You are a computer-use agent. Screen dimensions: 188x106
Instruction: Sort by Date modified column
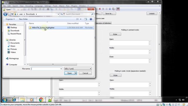click(73, 24)
